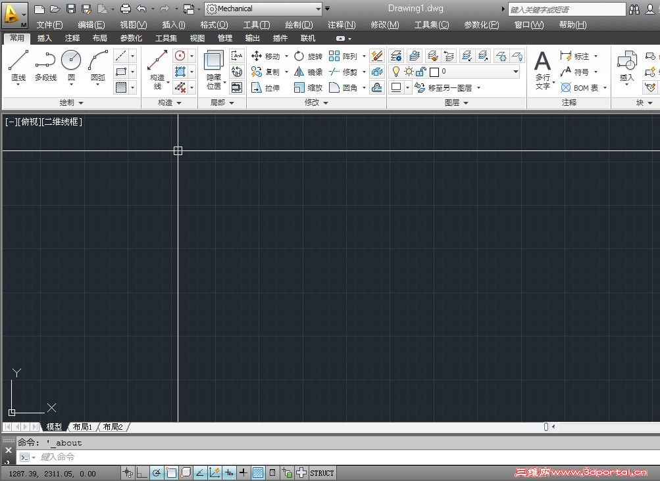Click the Open file icon in quick access toolbar

point(55,9)
